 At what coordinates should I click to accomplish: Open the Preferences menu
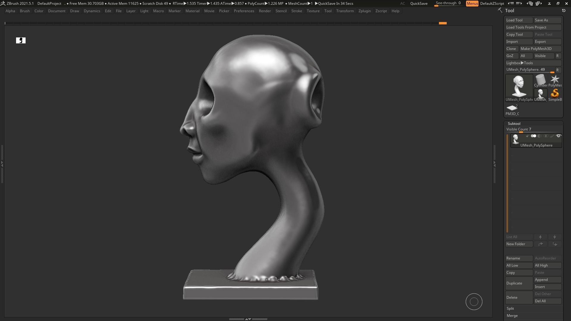(244, 11)
